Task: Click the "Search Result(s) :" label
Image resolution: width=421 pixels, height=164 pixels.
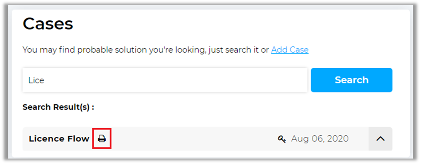Action: click(58, 107)
